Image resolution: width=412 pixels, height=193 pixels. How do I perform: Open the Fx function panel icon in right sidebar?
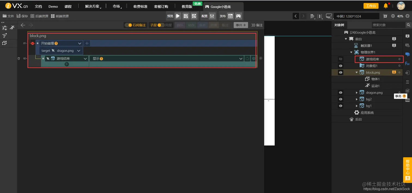[x=407, y=64]
